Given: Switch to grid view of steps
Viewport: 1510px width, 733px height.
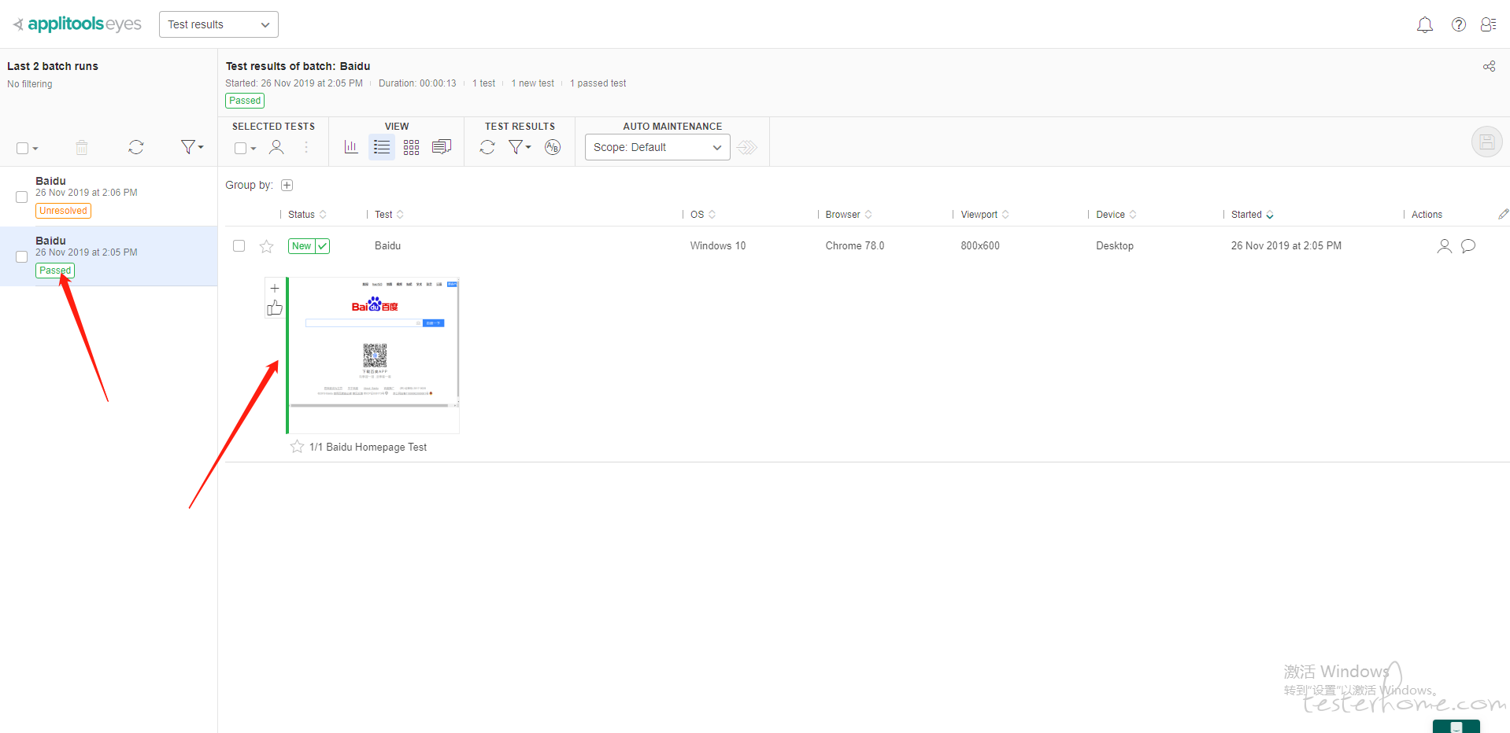Looking at the screenshot, I should click(412, 147).
